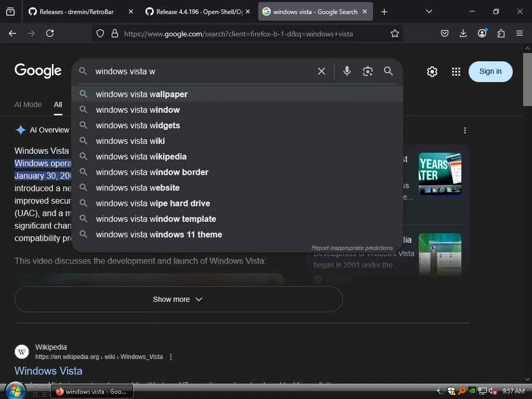Click the site security padlock icon
The image size is (532, 399).
[x=115, y=33]
